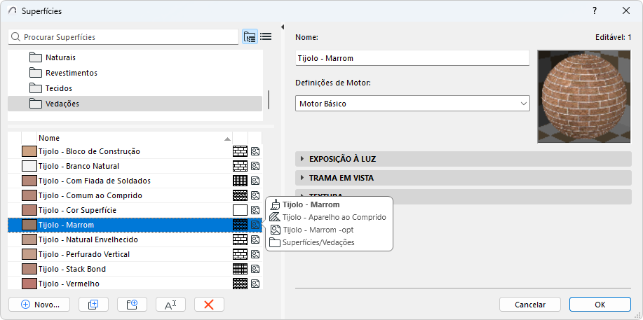The image size is (643, 320).
Task: Click the new folder icon button
Action: (x=132, y=305)
